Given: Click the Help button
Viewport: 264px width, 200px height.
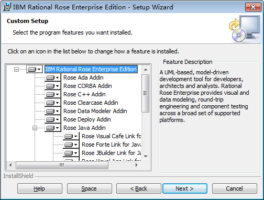Looking at the screenshot, I should coord(40,188).
